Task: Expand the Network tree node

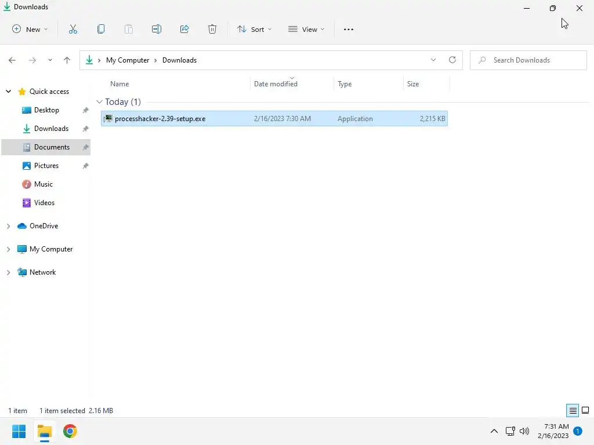Action: [x=8, y=272]
